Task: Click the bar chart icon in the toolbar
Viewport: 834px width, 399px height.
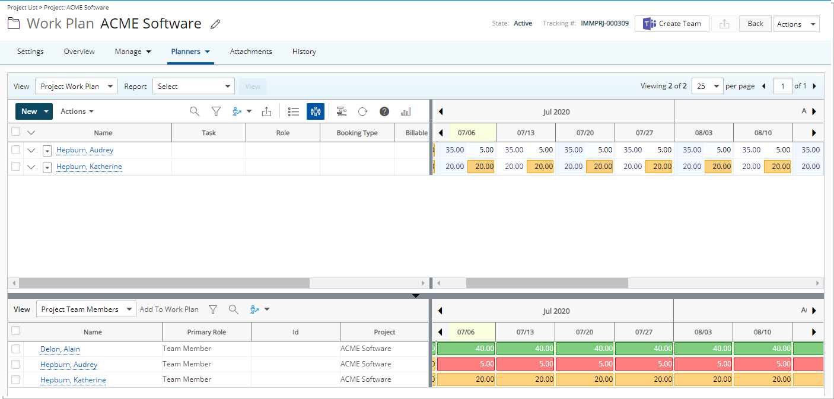Action: [x=406, y=111]
